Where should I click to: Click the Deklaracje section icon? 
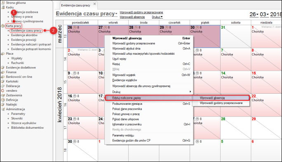(3, 86)
